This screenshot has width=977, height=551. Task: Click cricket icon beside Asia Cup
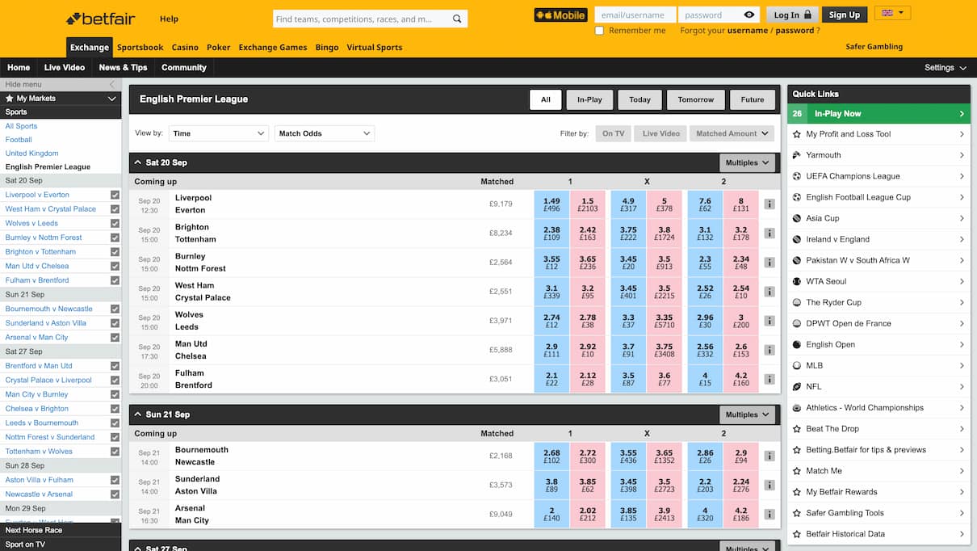797,218
